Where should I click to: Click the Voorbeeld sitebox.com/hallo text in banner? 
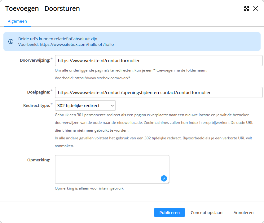66,44
